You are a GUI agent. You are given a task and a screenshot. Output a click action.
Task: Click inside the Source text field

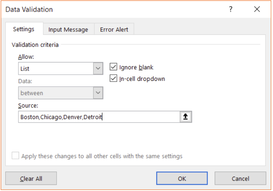pos(99,117)
